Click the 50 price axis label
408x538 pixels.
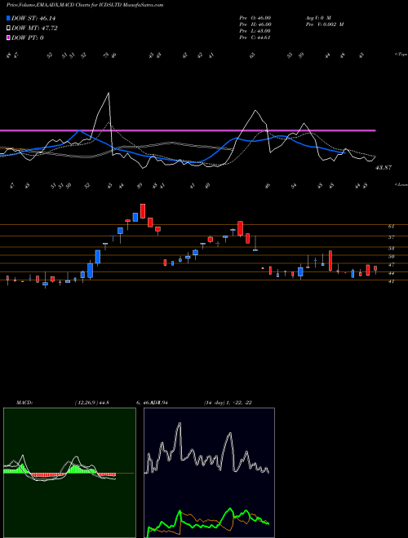point(391,256)
